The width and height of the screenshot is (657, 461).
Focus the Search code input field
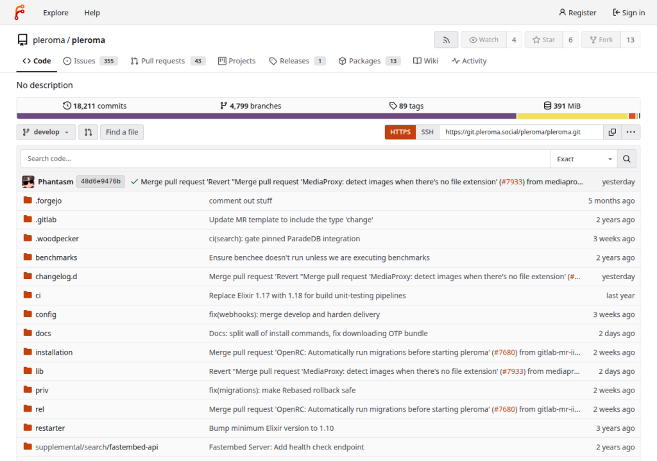click(x=286, y=159)
